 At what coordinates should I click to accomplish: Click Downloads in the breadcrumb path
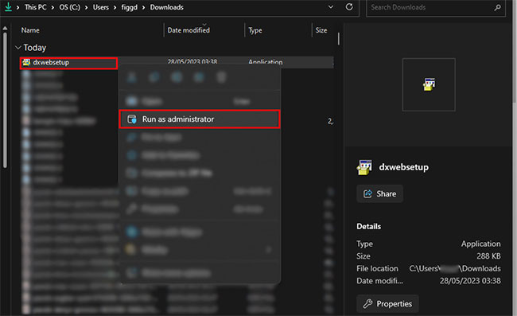pyautogui.click(x=166, y=7)
